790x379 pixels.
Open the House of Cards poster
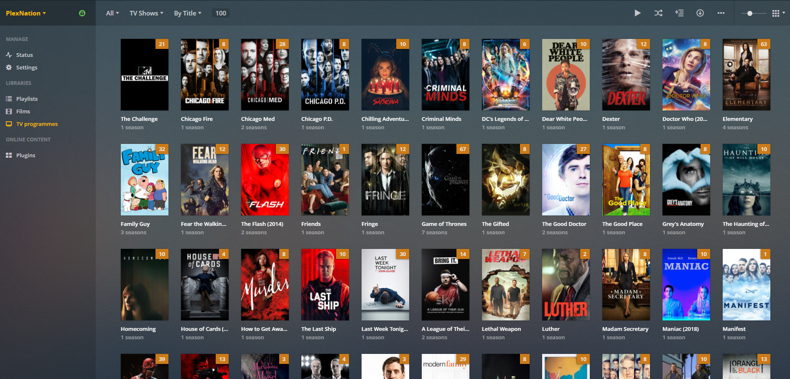click(x=205, y=284)
